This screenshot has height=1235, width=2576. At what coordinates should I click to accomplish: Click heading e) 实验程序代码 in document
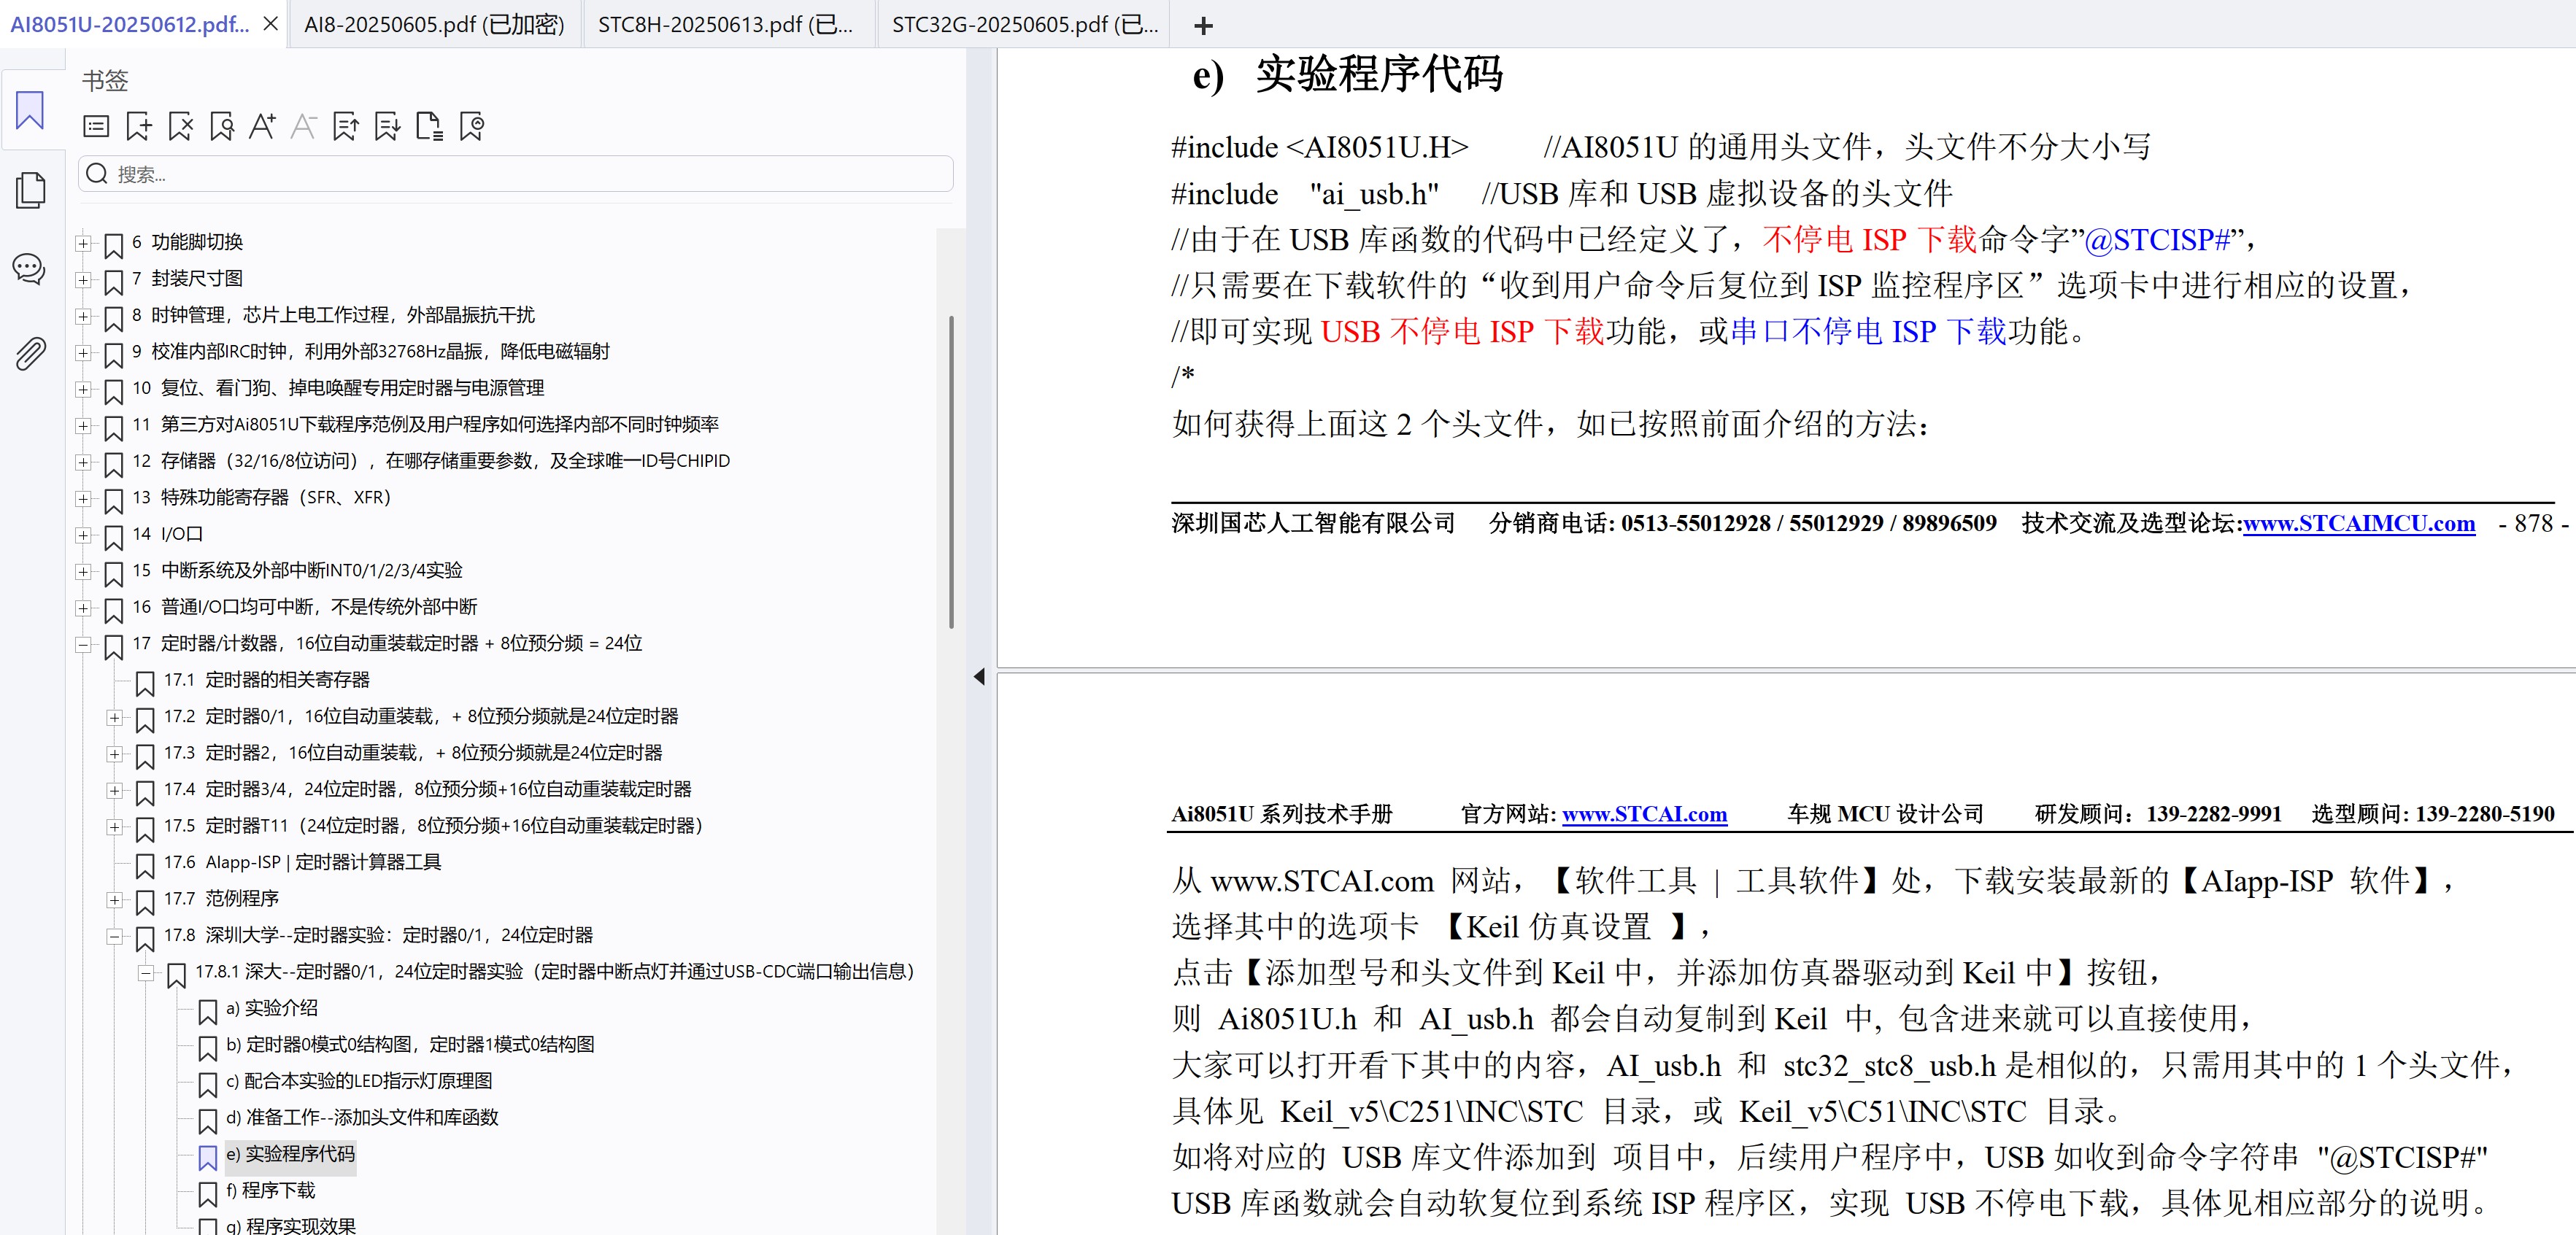tap(1348, 75)
